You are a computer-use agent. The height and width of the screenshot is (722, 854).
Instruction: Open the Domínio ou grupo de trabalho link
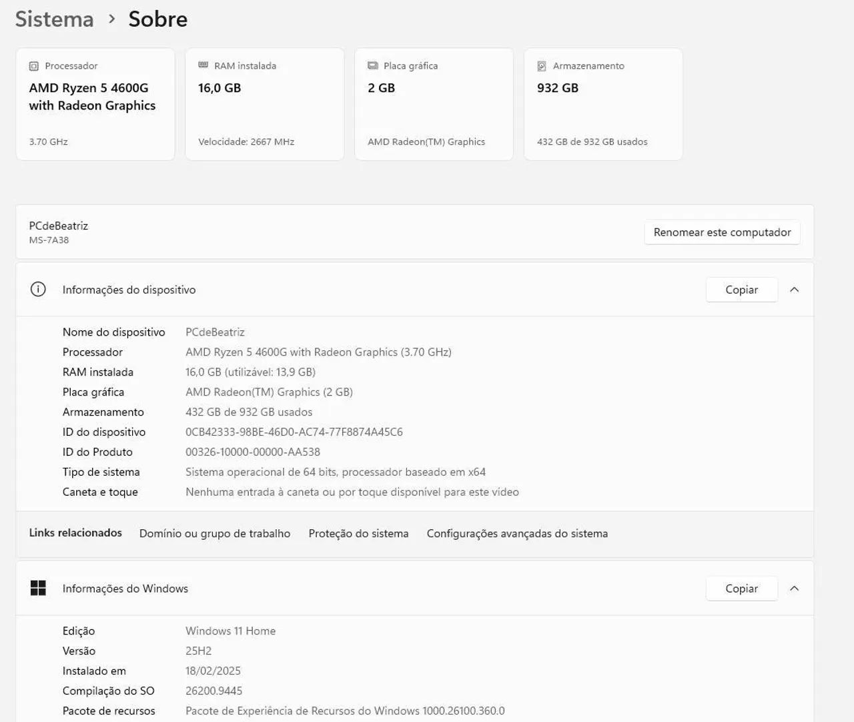click(x=215, y=533)
